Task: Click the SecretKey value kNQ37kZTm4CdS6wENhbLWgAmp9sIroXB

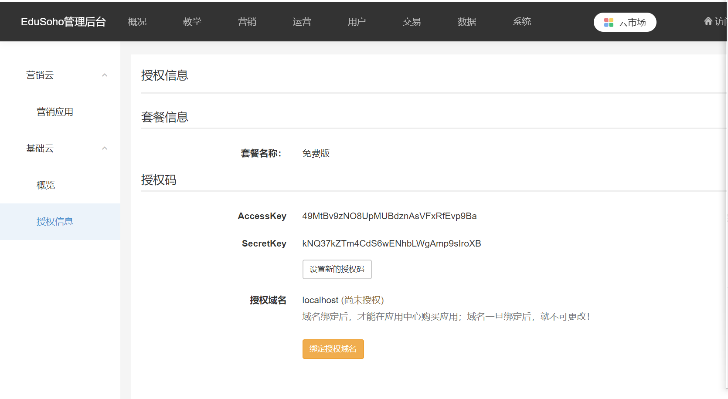Action: pyautogui.click(x=391, y=243)
